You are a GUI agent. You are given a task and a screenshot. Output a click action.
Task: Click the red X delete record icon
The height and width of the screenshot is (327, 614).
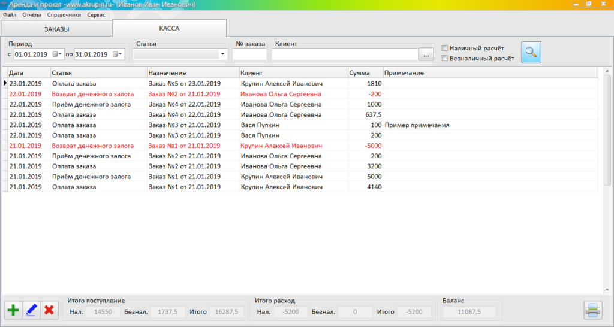(x=49, y=310)
